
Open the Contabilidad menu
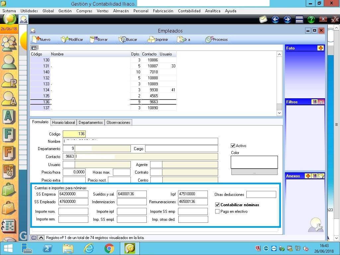tap(189, 11)
